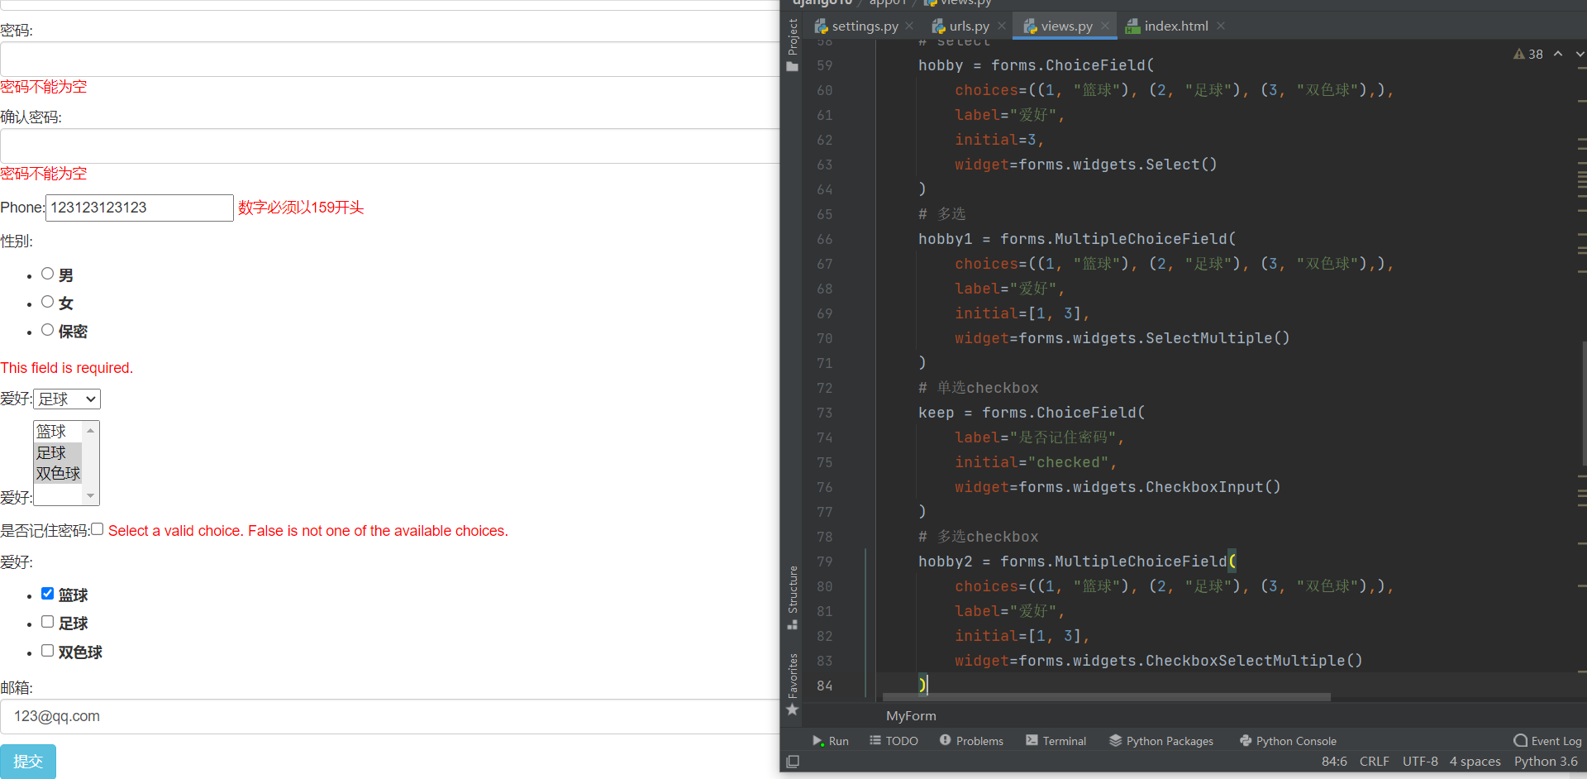The height and width of the screenshot is (779, 1587).
Task: Click the 84:6 line-column indicator
Action: click(x=1334, y=762)
